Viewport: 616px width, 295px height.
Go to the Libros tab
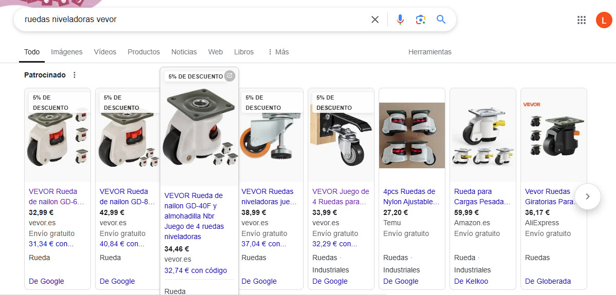click(244, 52)
